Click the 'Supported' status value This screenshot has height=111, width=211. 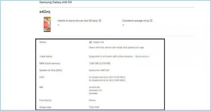coord(98,42)
